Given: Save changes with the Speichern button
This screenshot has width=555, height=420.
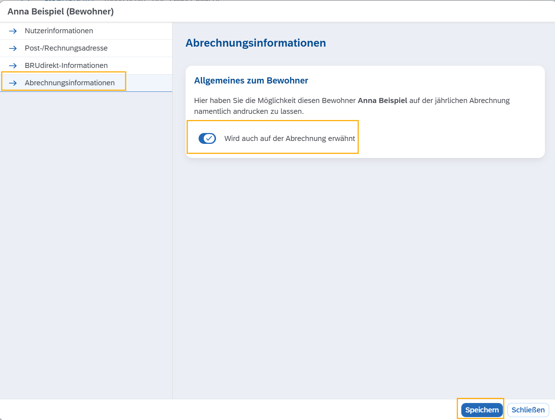Looking at the screenshot, I should (x=482, y=410).
